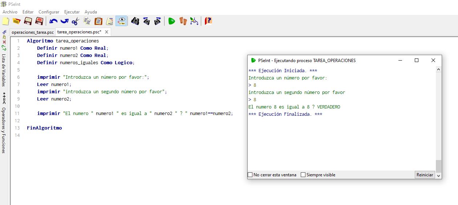Run step by step with the footprints icon
The image size is (458, 205).
tap(183, 21)
